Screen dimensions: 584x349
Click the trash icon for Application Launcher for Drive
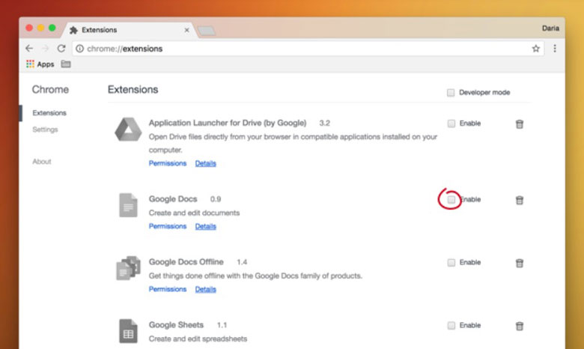pyautogui.click(x=519, y=124)
